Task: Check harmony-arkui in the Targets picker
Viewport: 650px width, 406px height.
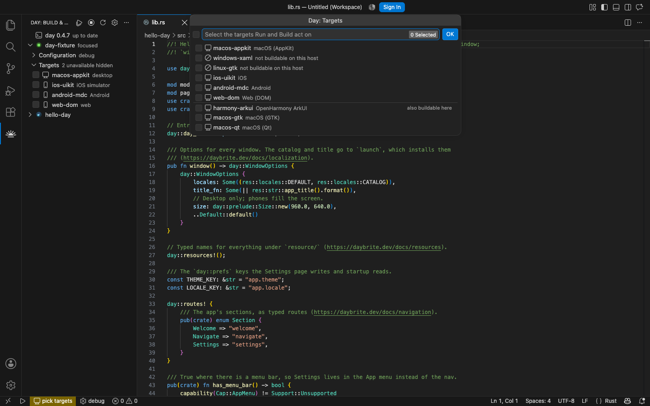Action: 199,108
